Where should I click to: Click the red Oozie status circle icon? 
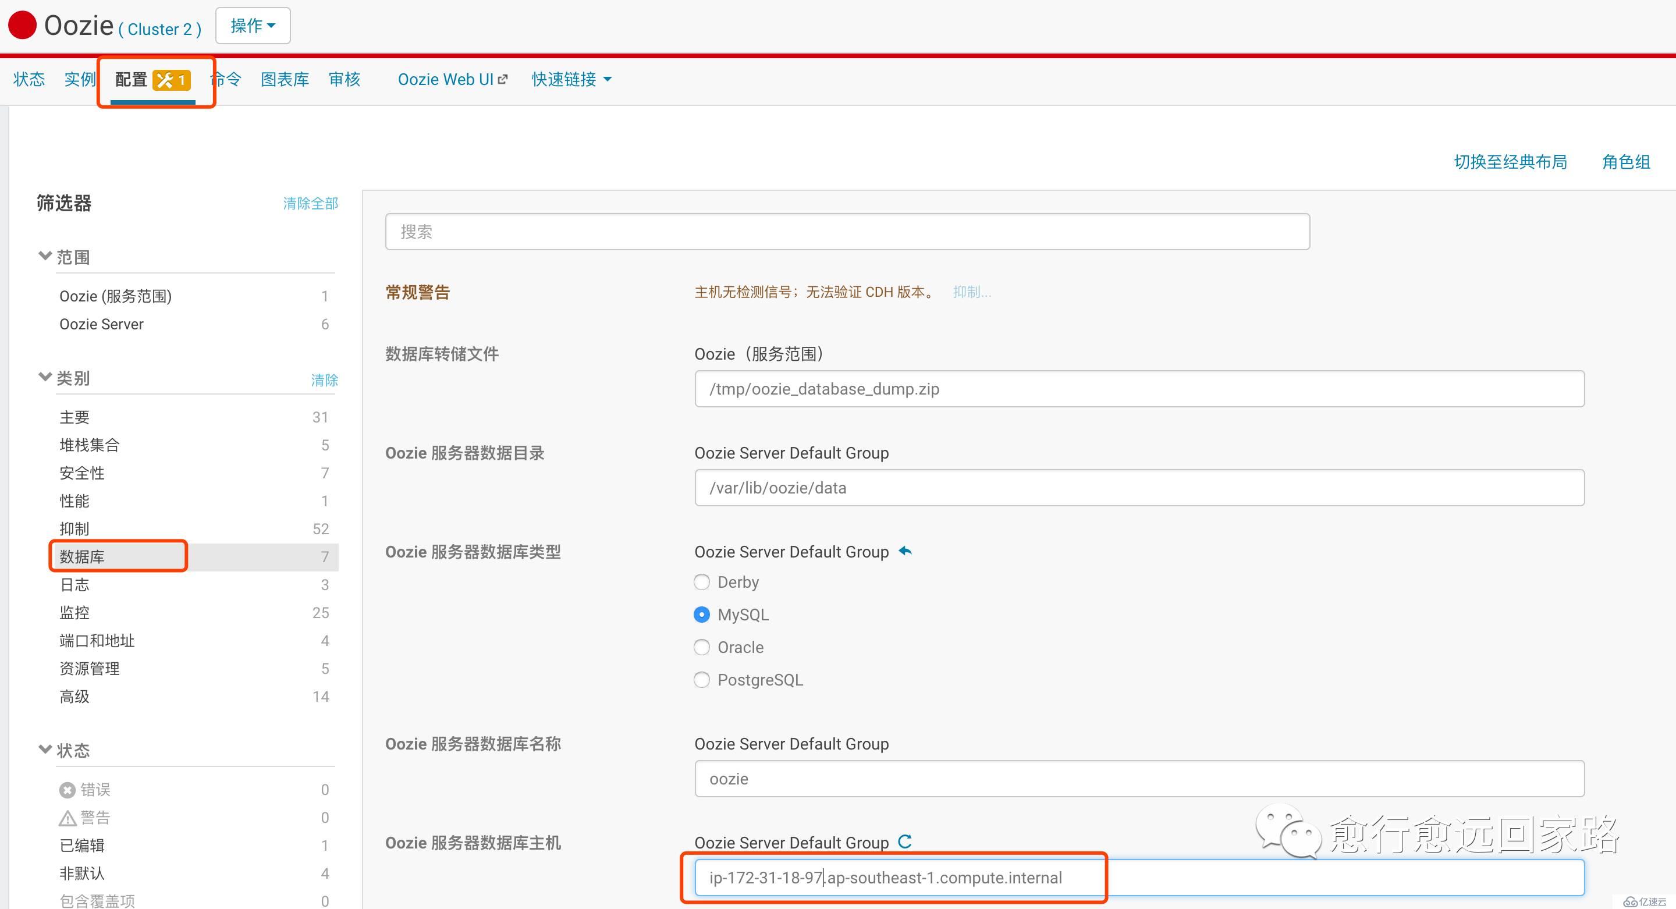(22, 26)
